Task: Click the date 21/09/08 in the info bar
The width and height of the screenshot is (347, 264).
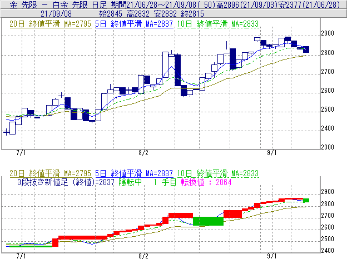Action: point(56,14)
